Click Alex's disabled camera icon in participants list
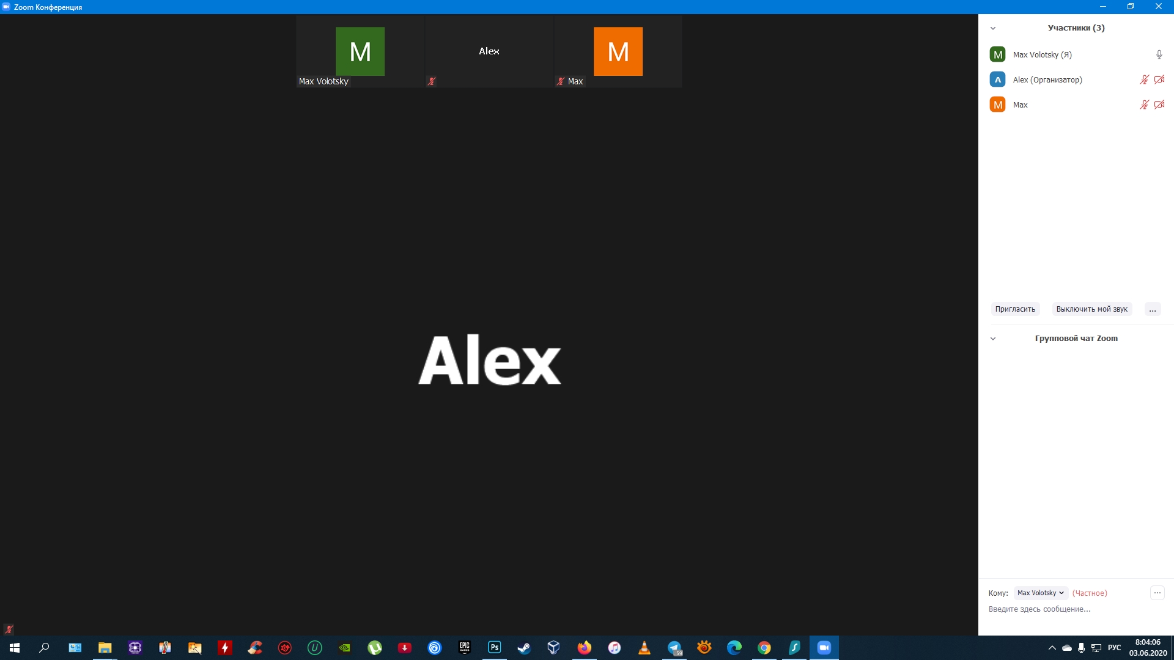This screenshot has height=660, width=1174. click(1159, 79)
